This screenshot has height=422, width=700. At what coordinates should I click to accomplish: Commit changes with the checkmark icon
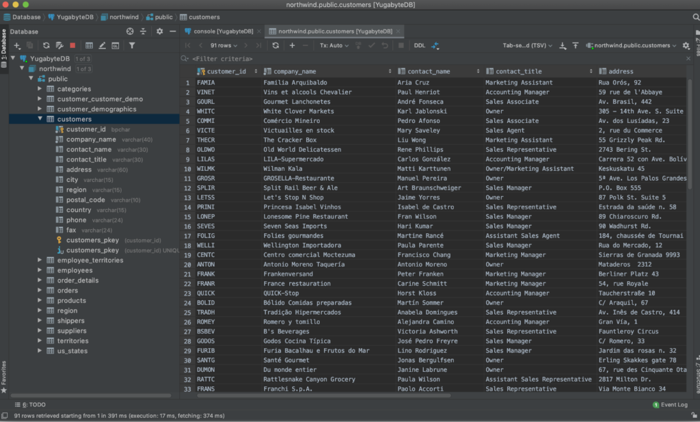click(x=371, y=45)
